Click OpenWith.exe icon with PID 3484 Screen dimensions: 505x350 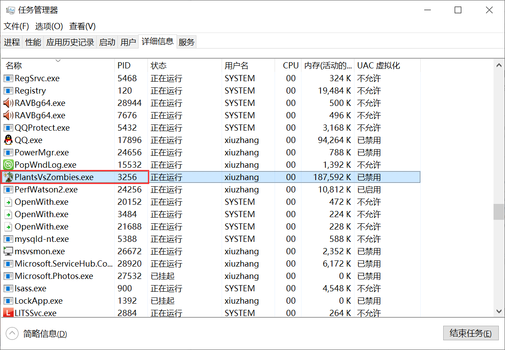coord(8,214)
